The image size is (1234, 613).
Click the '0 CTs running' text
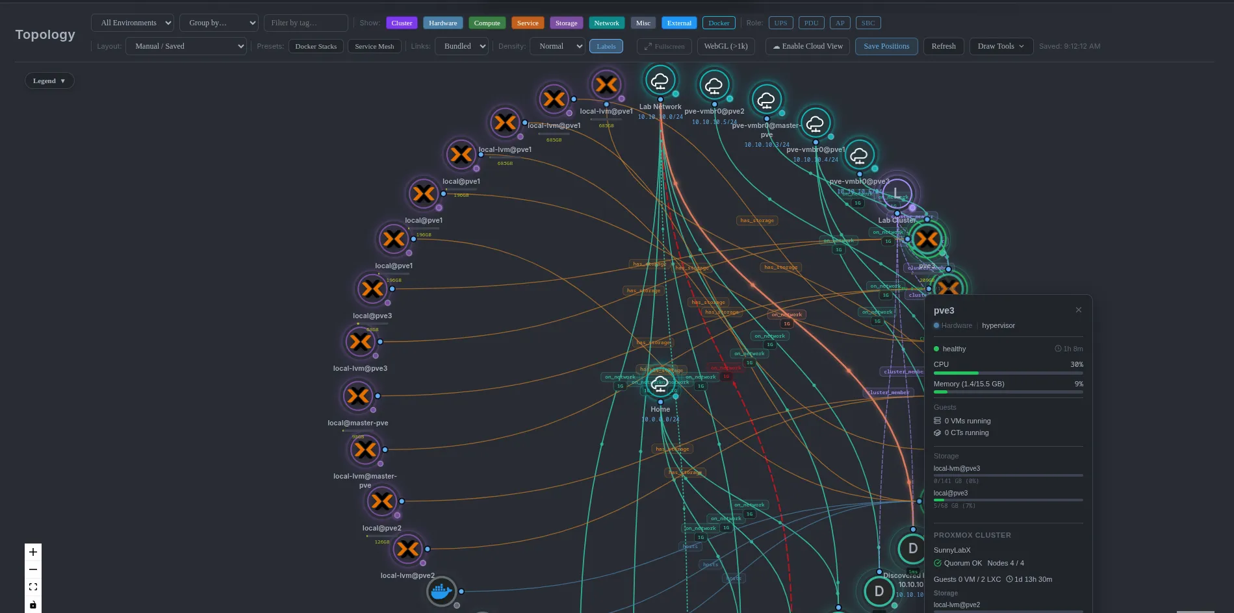pyautogui.click(x=967, y=432)
